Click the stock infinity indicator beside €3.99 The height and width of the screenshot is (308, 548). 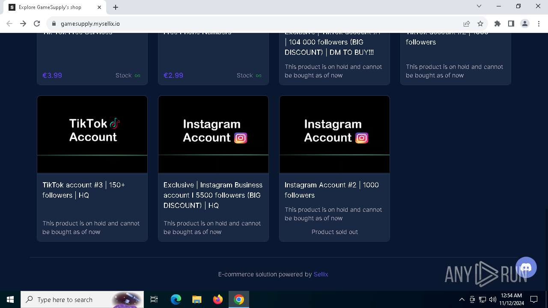click(x=137, y=76)
